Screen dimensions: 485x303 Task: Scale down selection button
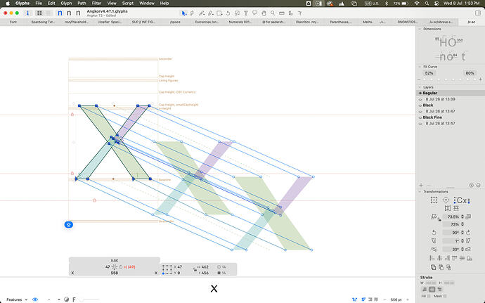434,217
